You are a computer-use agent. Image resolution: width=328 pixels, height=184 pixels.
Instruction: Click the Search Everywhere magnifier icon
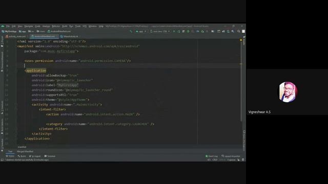(239, 31)
